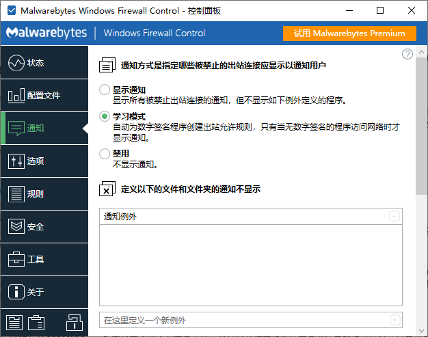Open the 关于 (About) sidebar tab
The height and width of the screenshot is (337, 428).
[44, 292]
